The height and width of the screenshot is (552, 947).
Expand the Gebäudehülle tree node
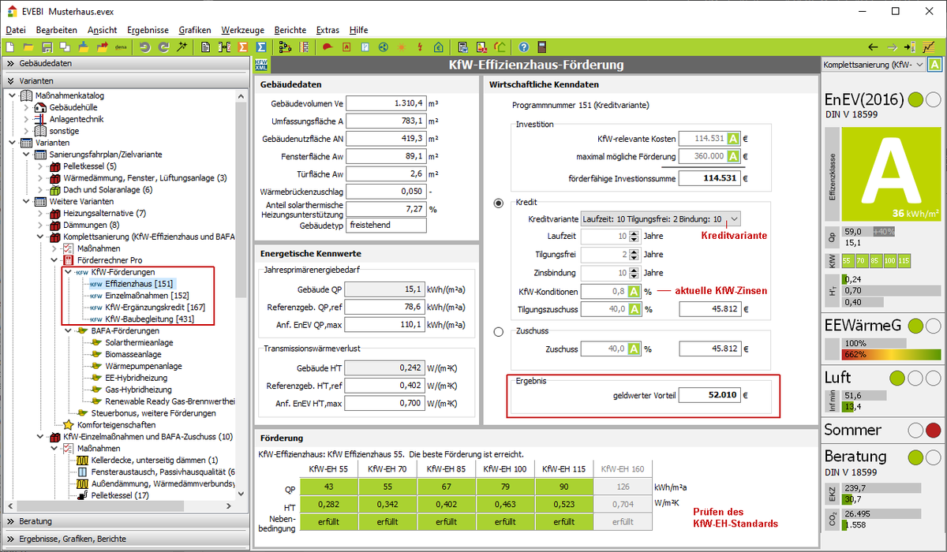(x=27, y=107)
